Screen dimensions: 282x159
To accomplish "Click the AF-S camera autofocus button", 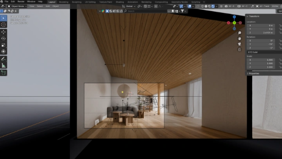I will click(x=230, y=6).
